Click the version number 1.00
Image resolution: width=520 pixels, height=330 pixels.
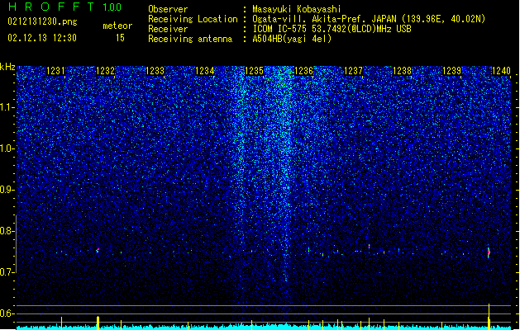112,7
